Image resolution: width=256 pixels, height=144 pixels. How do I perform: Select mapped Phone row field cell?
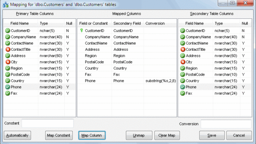coord(90,81)
